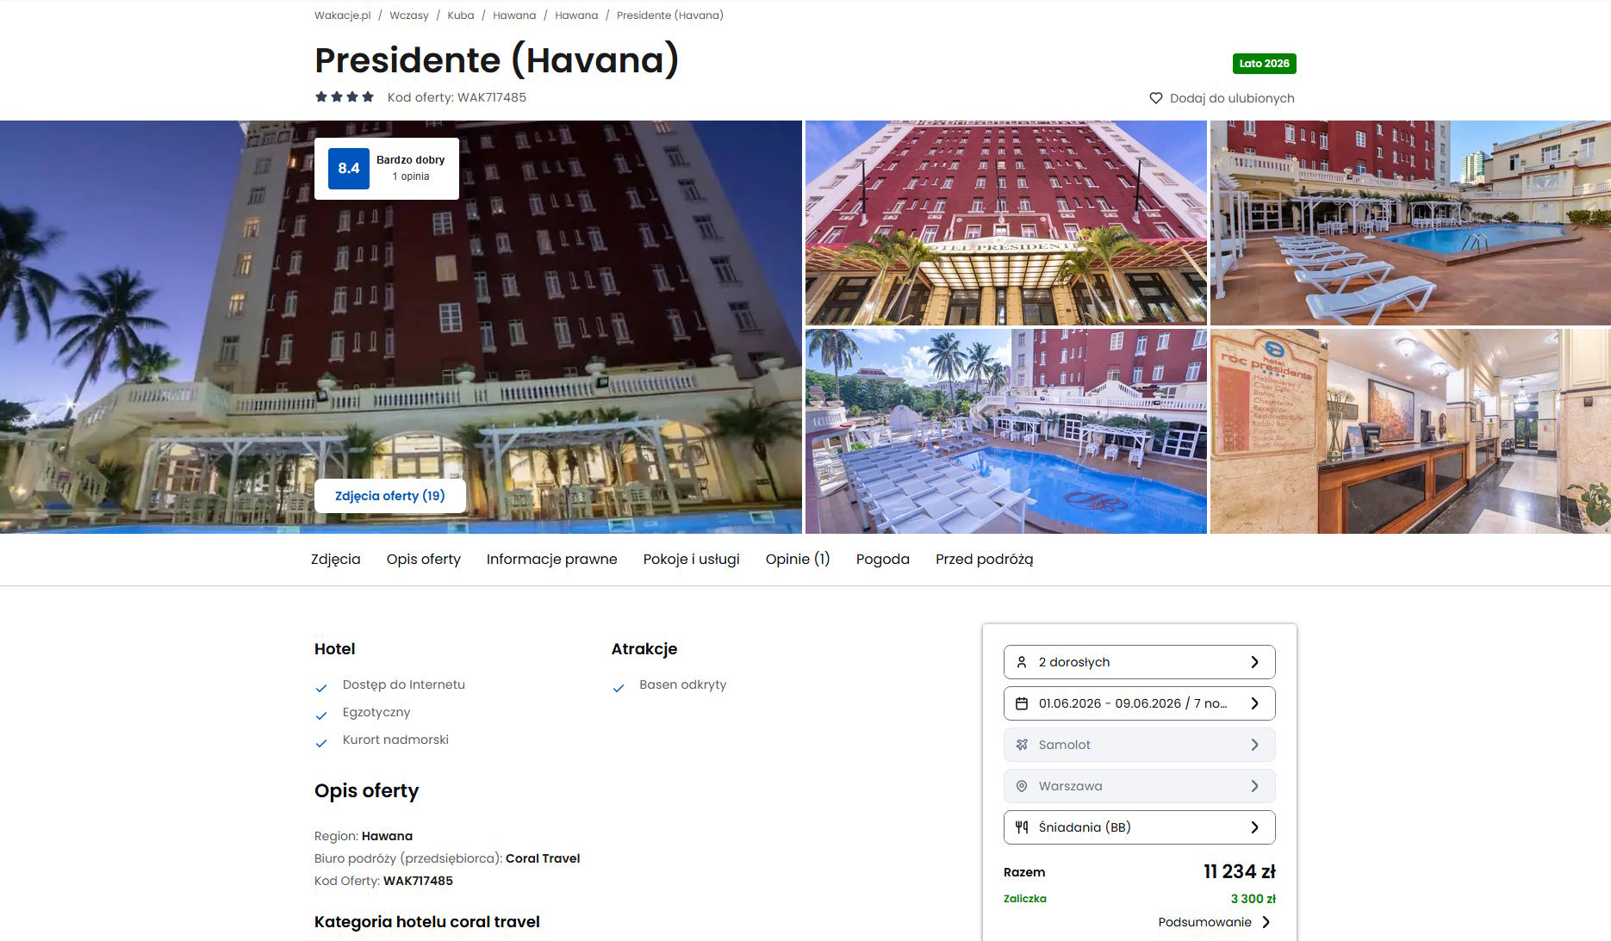1611x941 pixels.
Task: Click the calendar icon in date field
Action: 1022,703
